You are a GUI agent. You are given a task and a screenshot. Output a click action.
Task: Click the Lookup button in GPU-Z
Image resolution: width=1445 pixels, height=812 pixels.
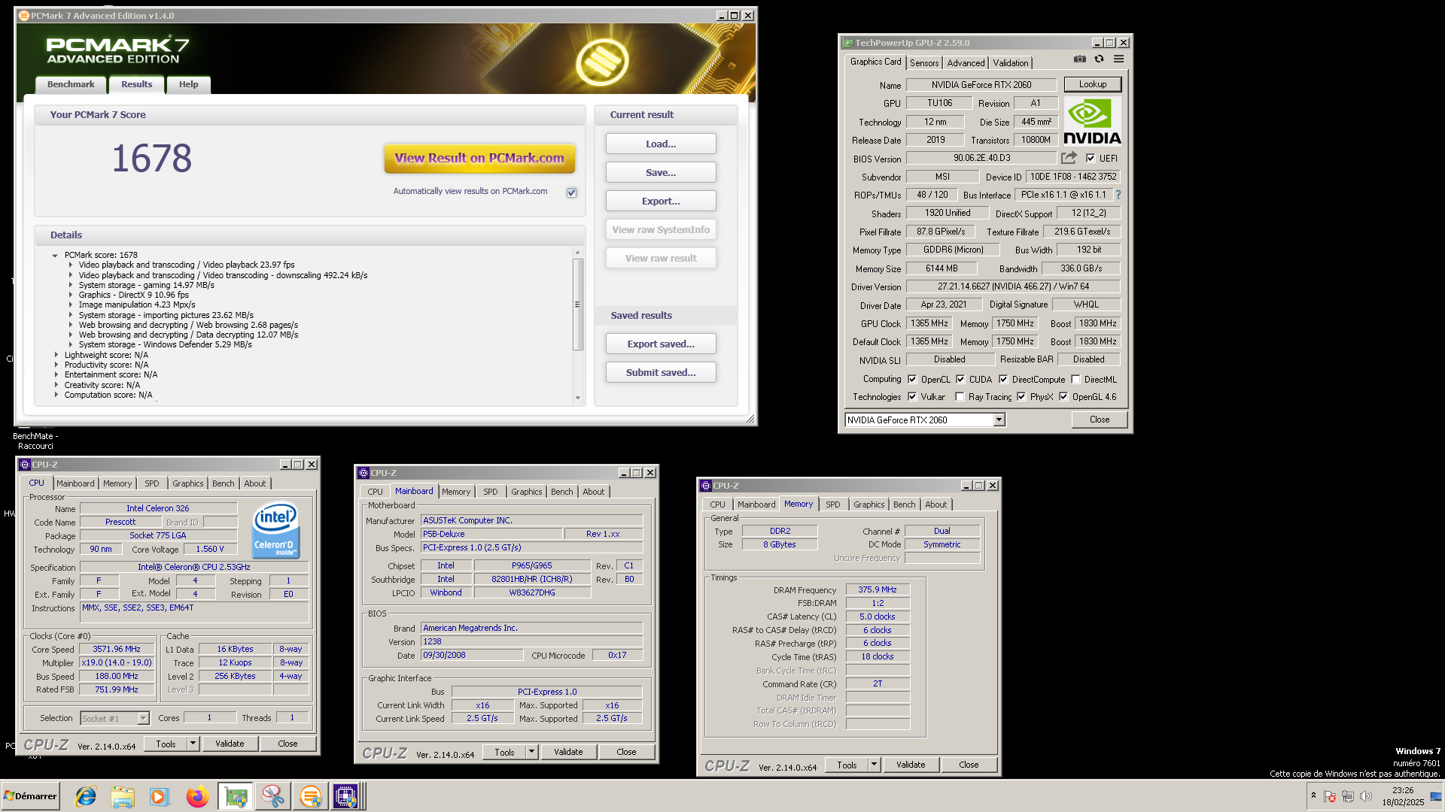1092,84
